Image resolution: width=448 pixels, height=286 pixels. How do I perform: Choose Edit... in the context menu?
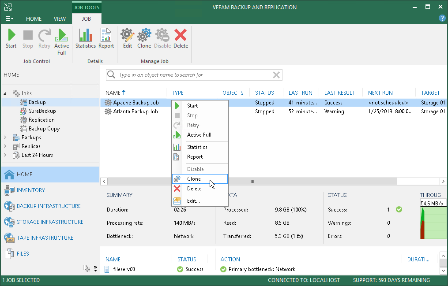200,201
